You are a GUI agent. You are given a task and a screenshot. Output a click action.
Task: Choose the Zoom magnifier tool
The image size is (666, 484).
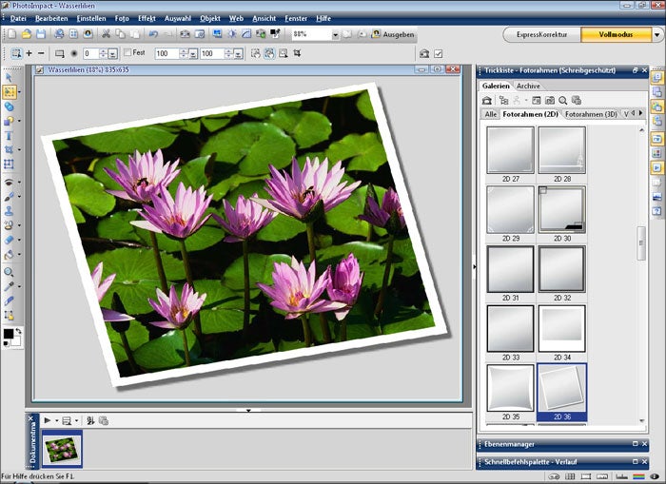point(10,272)
